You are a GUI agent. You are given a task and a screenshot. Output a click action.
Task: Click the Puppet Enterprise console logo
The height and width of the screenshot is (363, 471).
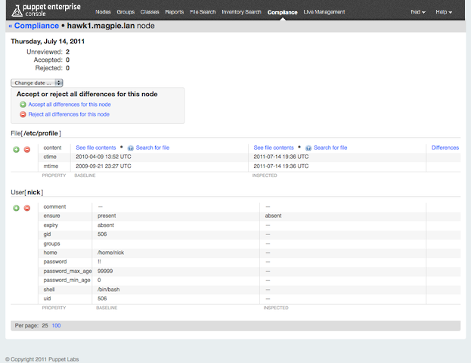coord(46,10)
